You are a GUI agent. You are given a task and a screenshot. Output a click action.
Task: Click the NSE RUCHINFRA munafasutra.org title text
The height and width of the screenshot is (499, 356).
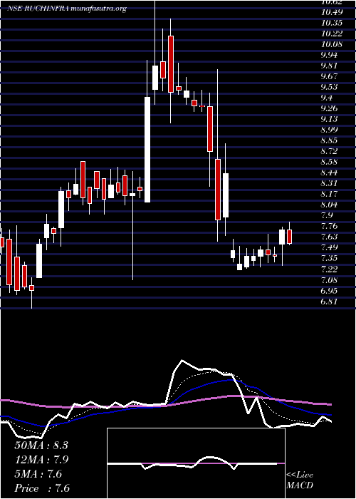point(67,9)
